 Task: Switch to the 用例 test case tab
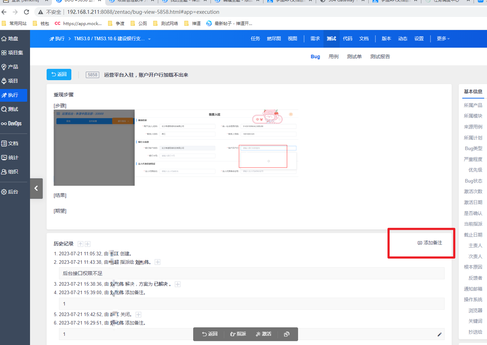coord(333,56)
